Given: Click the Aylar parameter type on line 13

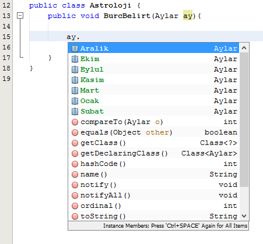Looking at the screenshot, I should [167, 16].
